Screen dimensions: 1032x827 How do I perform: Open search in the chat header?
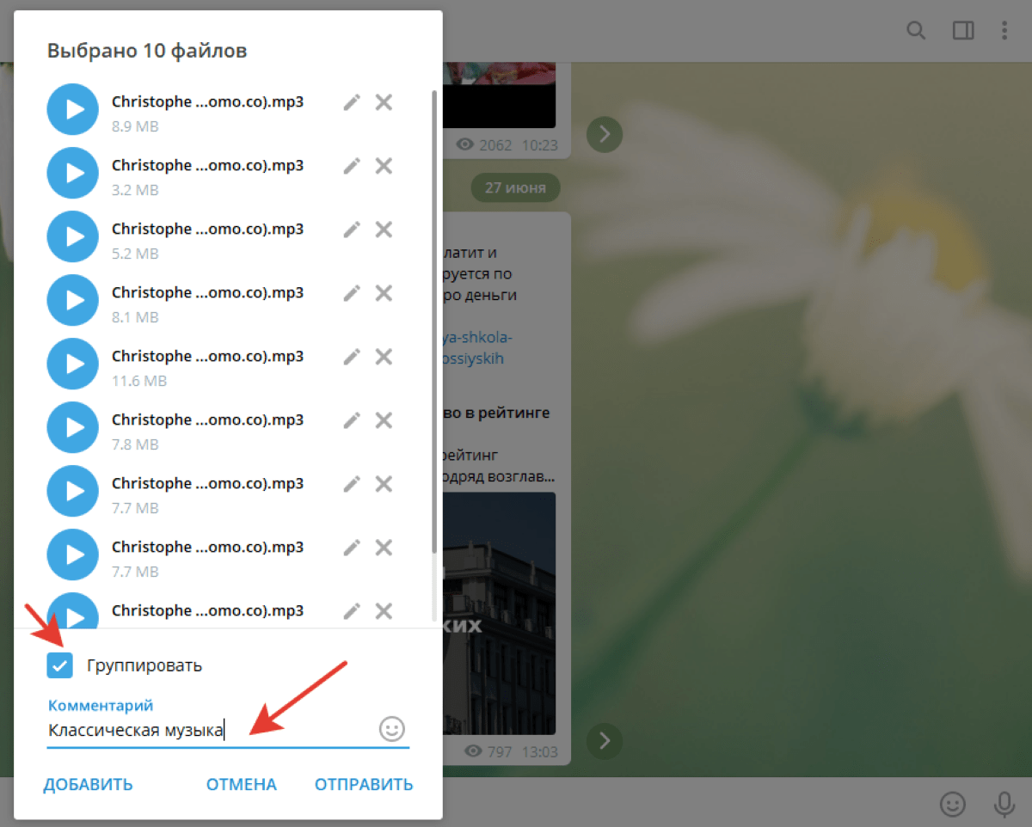[917, 31]
